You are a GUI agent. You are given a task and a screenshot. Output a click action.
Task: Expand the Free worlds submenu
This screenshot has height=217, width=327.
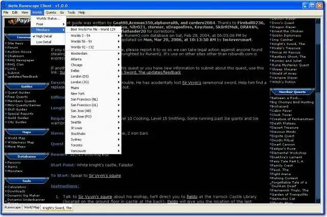point(48,24)
